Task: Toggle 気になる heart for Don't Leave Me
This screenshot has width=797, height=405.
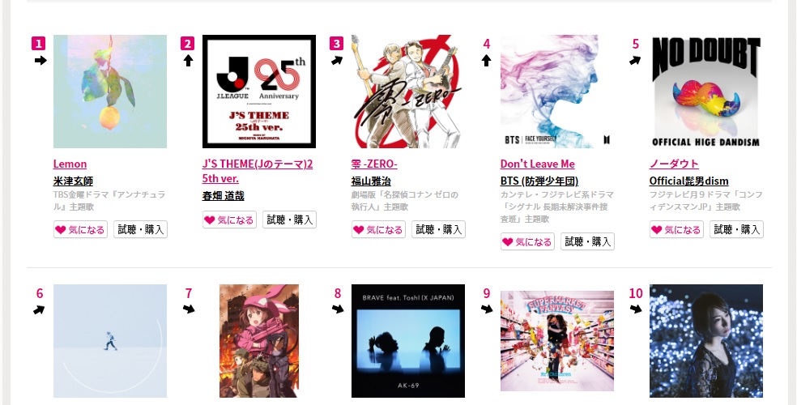Action: (527, 242)
